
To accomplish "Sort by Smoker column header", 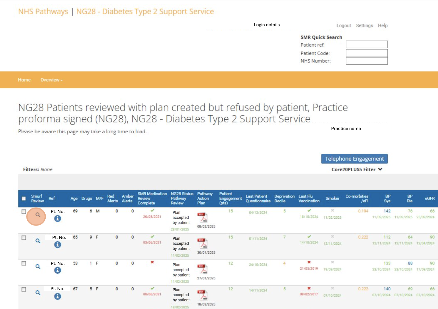I will pos(332,199).
